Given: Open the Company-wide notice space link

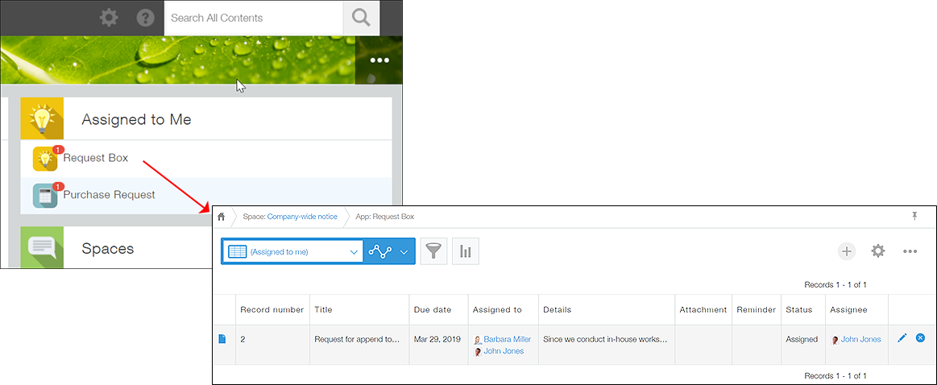Looking at the screenshot, I should tap(302, 217).
